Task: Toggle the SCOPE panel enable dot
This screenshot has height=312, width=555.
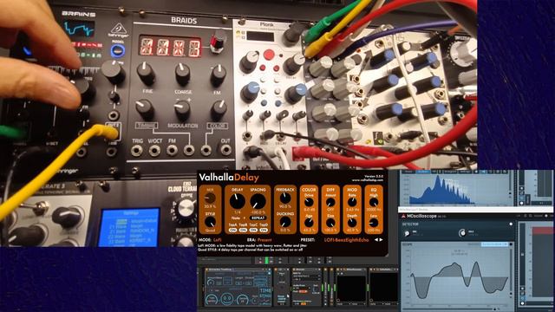Action: click(511, 244)
